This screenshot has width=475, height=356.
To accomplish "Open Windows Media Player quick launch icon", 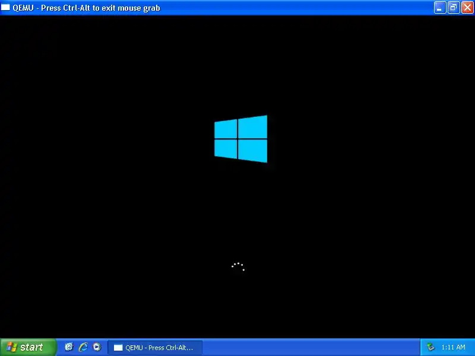I will pos(97,347).
